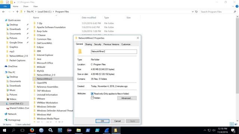Refresh the Program Files folder view

(x=196, y=12)
